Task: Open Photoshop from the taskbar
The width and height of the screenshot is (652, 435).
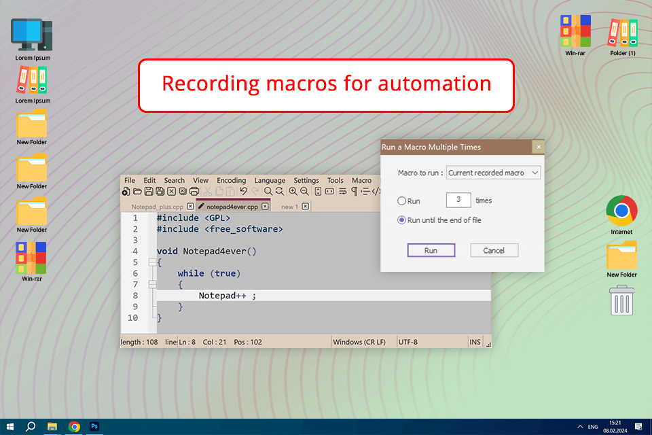Action: 94,426
